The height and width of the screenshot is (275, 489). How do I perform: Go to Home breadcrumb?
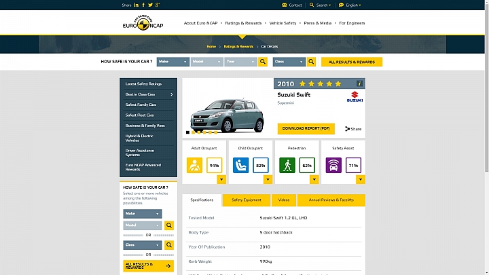click(x=211, y=46)
